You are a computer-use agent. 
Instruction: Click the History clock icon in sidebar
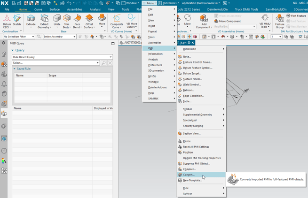[4, 151]
